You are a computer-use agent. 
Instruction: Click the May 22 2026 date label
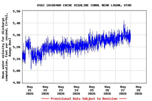tap(45, 90)
